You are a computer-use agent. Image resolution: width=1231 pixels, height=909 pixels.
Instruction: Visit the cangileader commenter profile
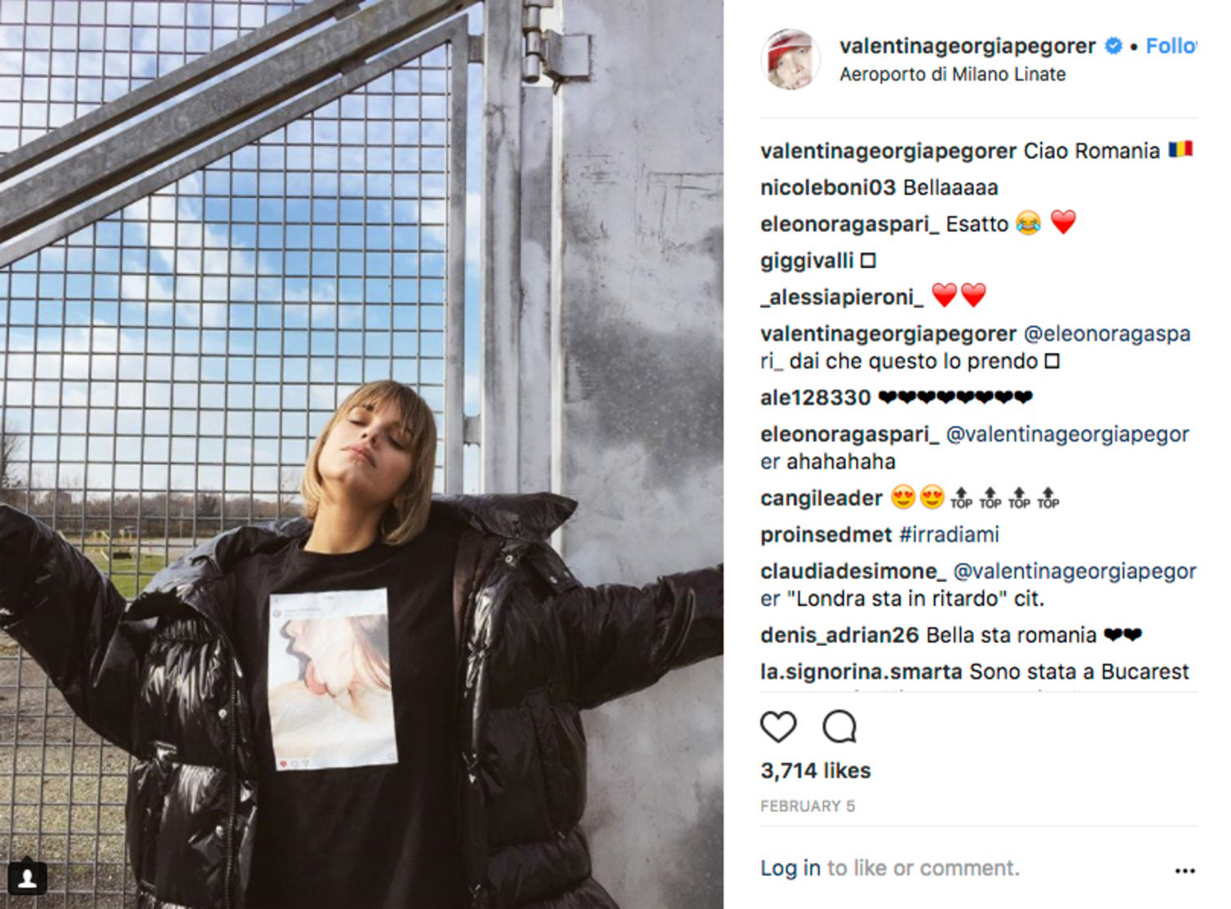coord(821,498)
